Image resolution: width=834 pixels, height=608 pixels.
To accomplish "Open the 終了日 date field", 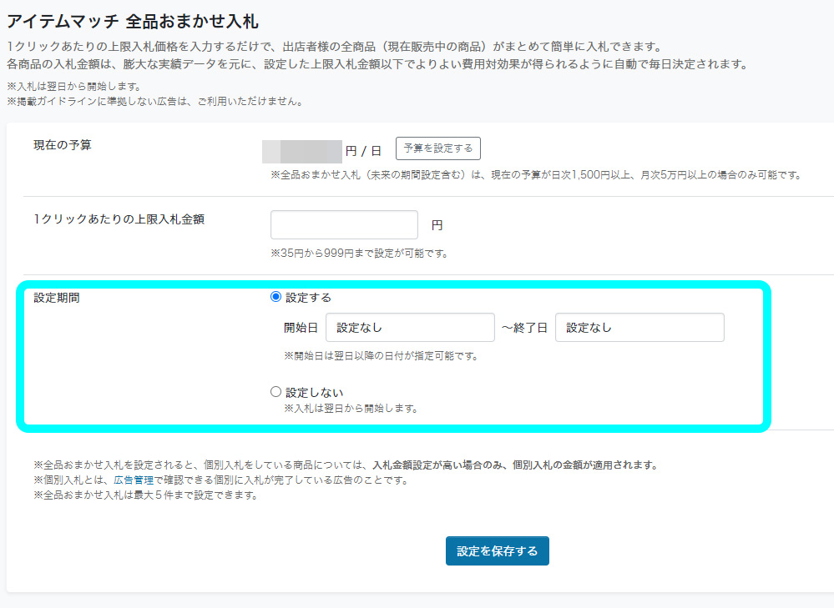I will tap(639, 328).
